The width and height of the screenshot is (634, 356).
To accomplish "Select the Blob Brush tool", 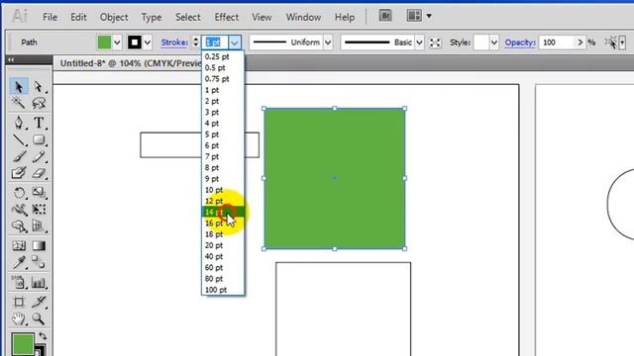I will click(x=19, y=173).
